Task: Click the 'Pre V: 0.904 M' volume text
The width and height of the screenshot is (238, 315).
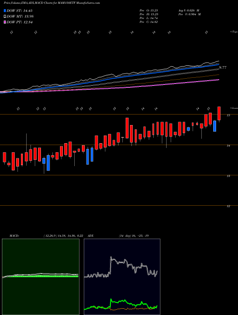Action: click(x=189, y=14)
